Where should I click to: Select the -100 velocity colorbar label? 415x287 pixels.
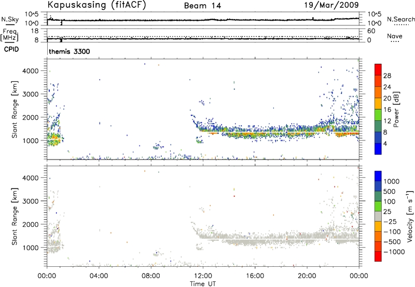point(392,232)
